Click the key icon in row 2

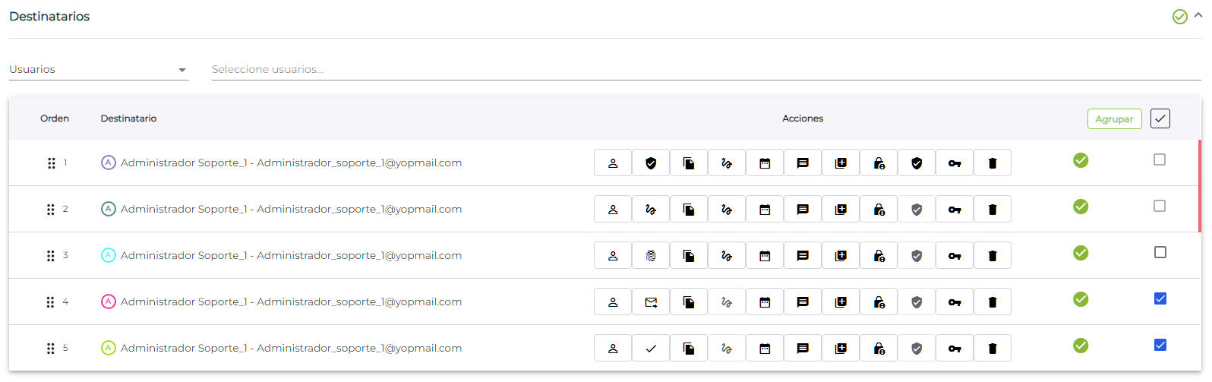coord(955,210)
